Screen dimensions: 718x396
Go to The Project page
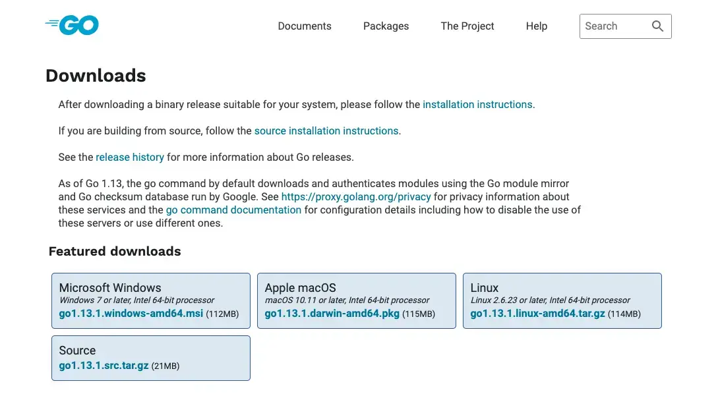(x=467, y=26)
